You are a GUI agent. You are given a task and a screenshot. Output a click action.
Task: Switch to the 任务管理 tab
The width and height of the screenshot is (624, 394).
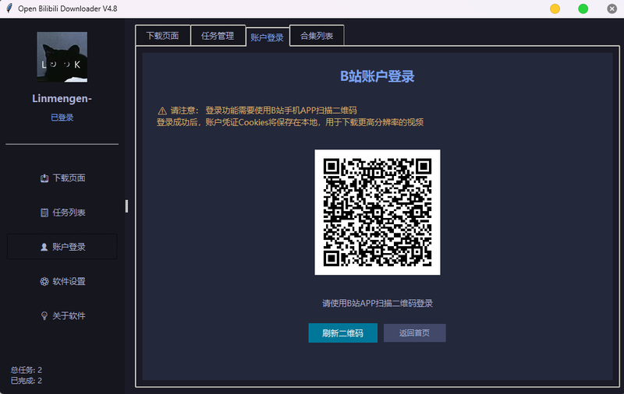[218, 36]
